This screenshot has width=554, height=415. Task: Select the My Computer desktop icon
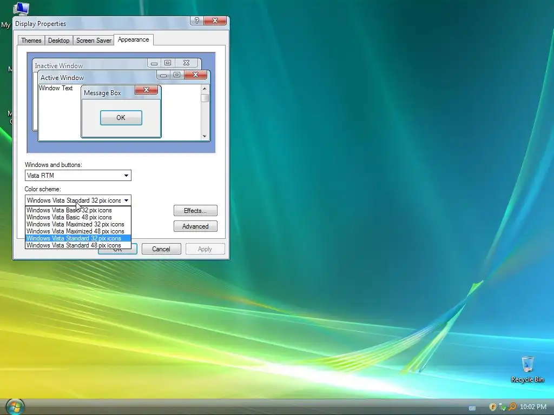click(21, 9)
